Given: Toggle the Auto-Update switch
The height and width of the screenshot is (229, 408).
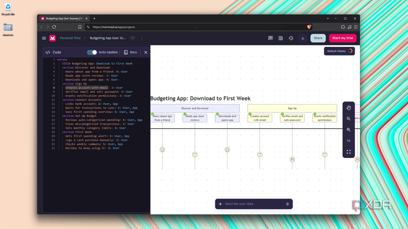Looking at the screenshot, I should coord(92,52).
